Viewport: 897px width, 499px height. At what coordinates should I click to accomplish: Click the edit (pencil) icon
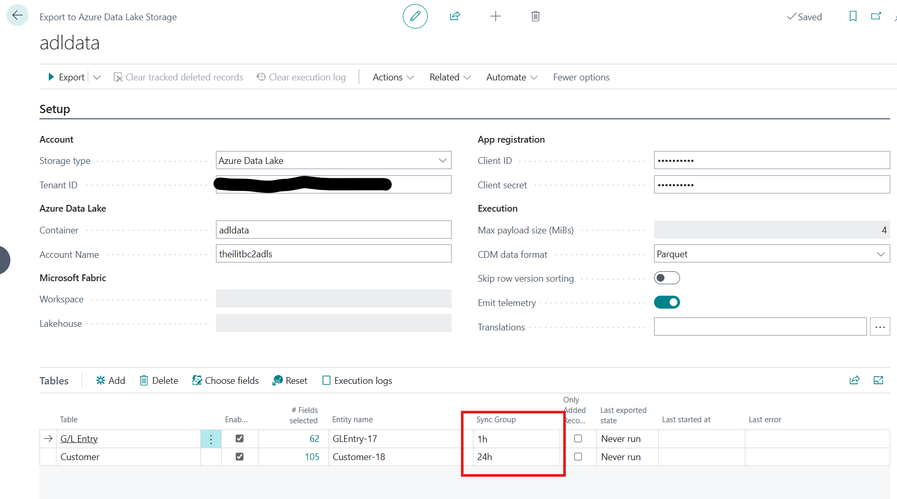[415, 16]
